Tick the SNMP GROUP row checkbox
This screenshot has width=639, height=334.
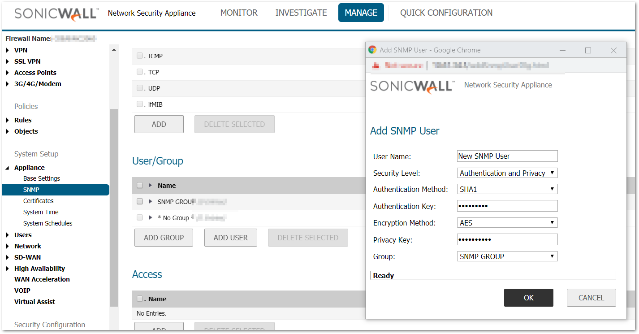coord(140,202)
